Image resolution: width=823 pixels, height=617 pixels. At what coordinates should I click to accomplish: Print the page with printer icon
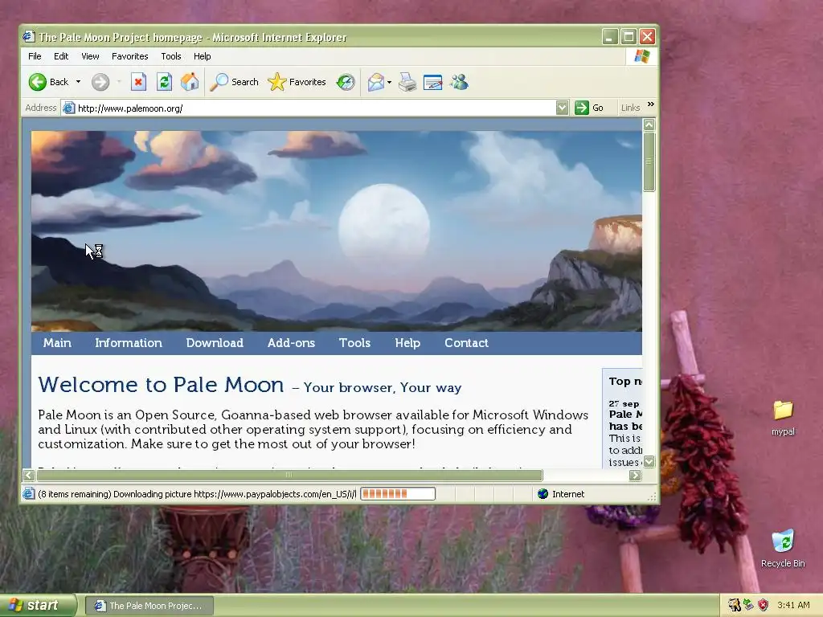pos(407,82)
